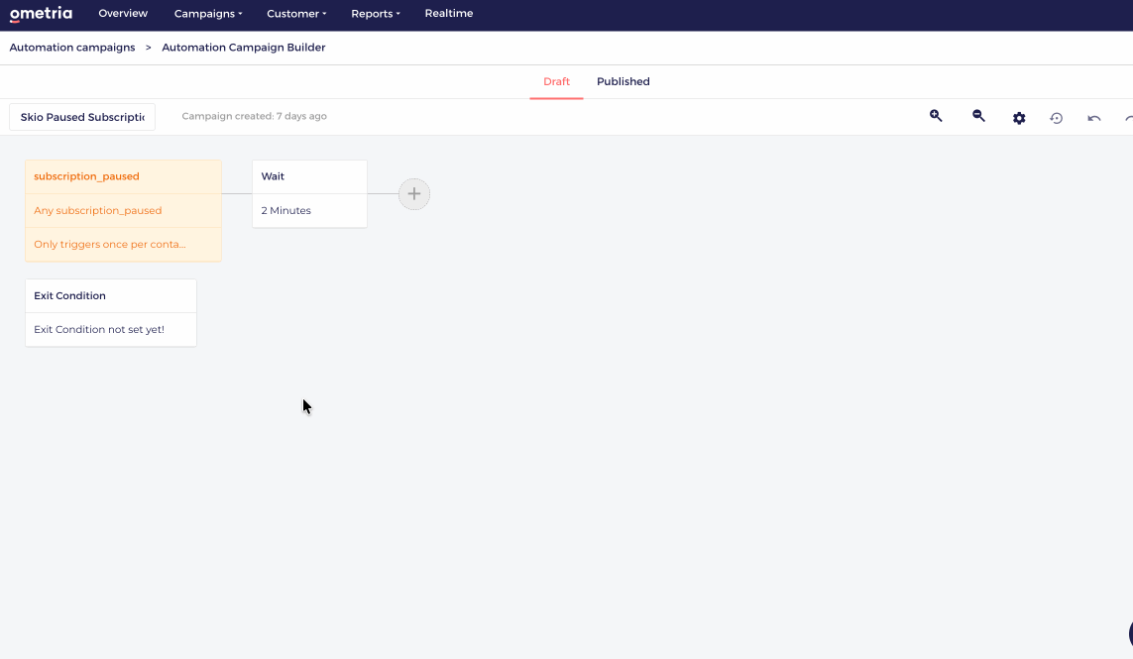Zoom in on the campaign canvas

(x=936, y=116)
